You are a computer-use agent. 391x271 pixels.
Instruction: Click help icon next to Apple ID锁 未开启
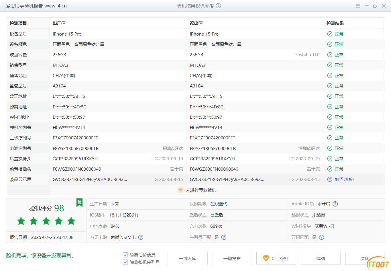[335, 204]
